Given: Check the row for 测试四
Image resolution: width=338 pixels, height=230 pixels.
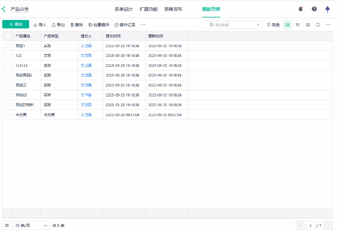Looking at the screenshot, I should [8, 95].
